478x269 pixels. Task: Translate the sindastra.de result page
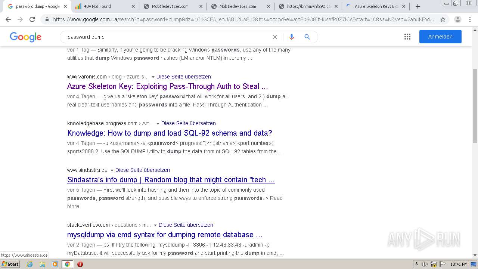point(143,170)
